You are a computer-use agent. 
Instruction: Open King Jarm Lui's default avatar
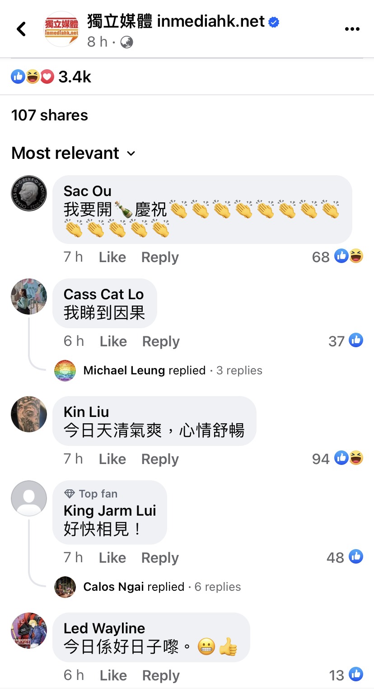pyautogui.click(x=29, y=498)
